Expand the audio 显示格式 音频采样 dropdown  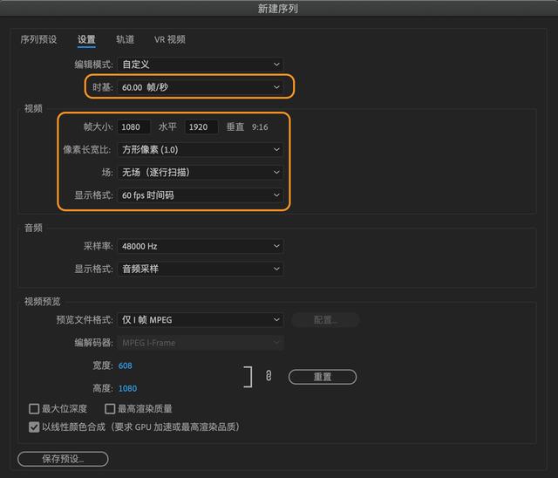click(201, 269)
